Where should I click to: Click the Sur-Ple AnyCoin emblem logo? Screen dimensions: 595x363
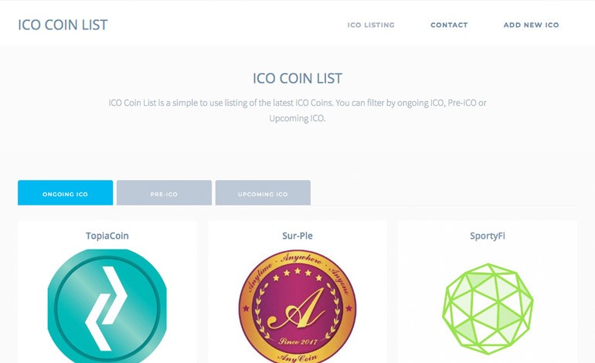point(297,306)
